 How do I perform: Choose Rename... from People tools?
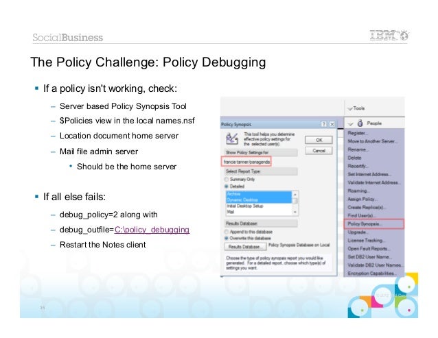[358, 149]
